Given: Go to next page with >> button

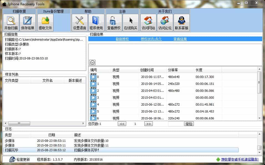Looking at the screenshot, I should pyautogui.click(x=148, y=124).
